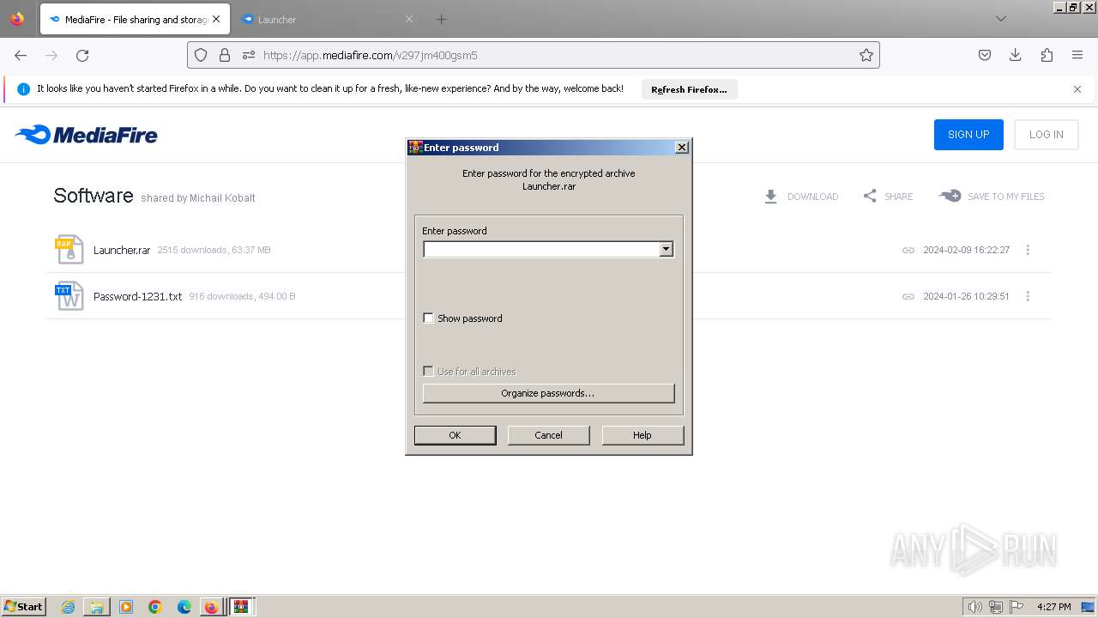Open list all tabs chevron
This screenshot has width=1098, height=618.
1001,19
